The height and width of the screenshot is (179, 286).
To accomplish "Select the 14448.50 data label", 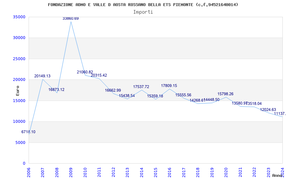I will [x=212, y=100].
